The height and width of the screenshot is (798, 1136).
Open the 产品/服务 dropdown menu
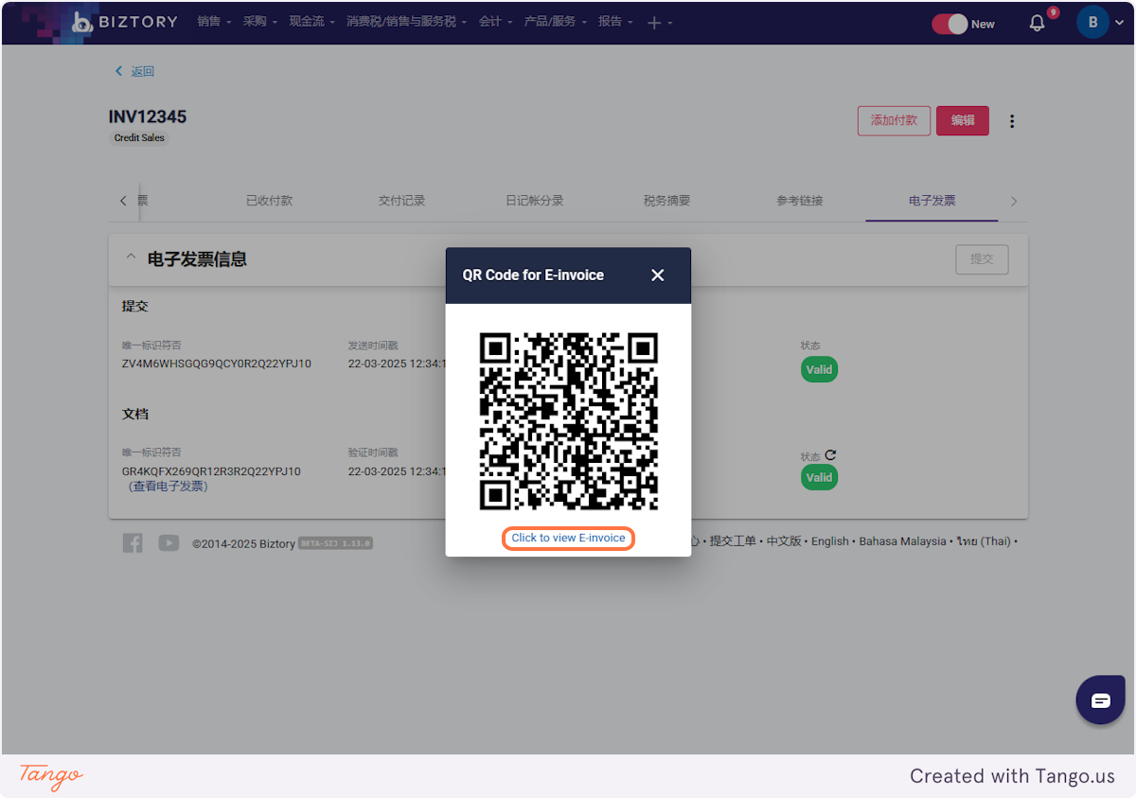(x=556, y=22)
